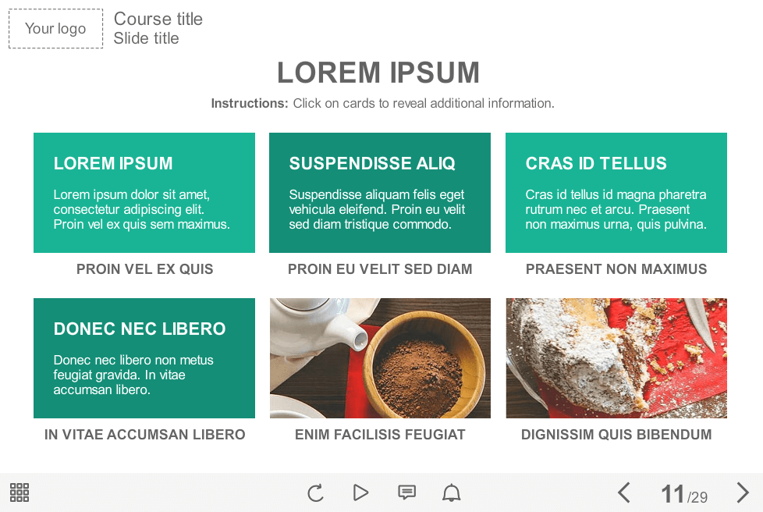
Task: Select the DONEC NEC LIBERO card
Action: coord(144,358)
